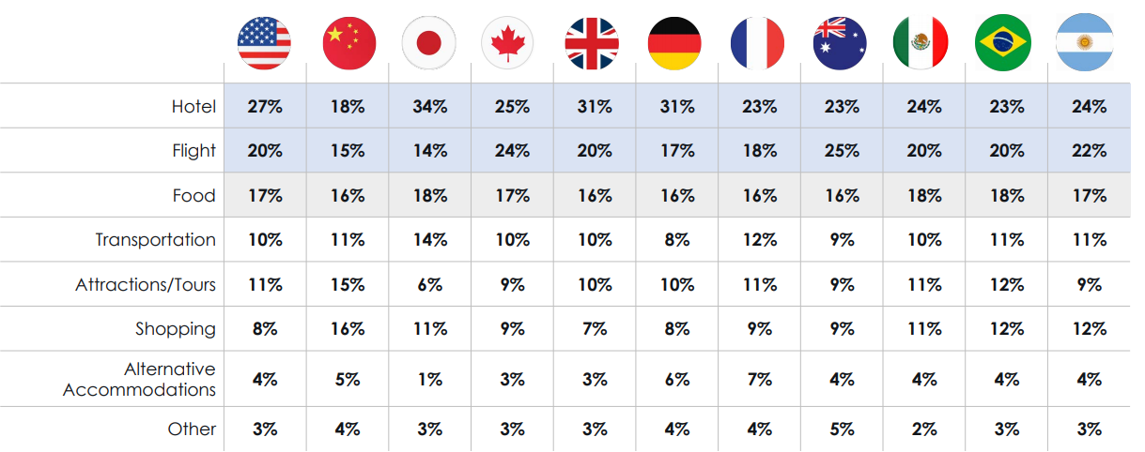Image resolution: width=1145 pixels, height=452 pixels.
Task: Select the Food row label
Action: pyautogui.click(x=193, y=196)
